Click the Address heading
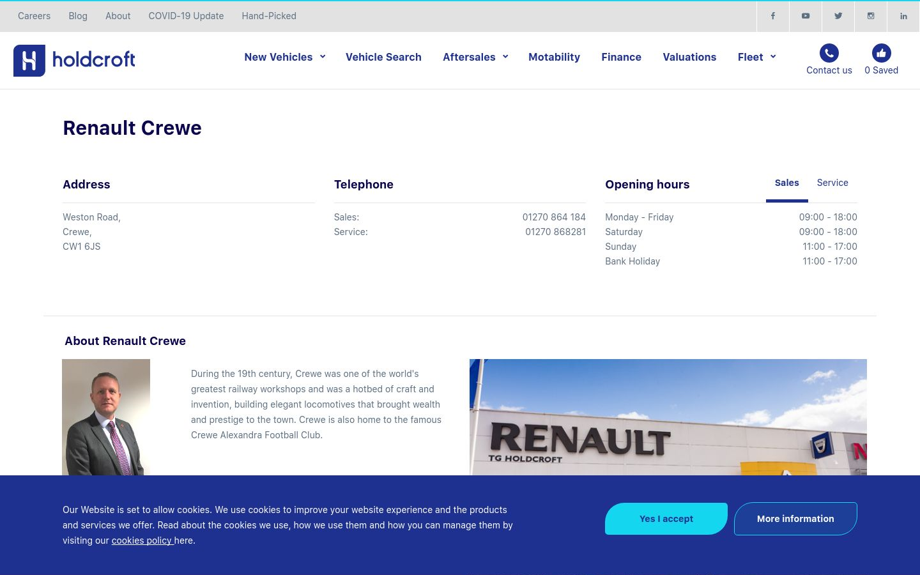This screenshot has height=575, width=920. [86, 185]
